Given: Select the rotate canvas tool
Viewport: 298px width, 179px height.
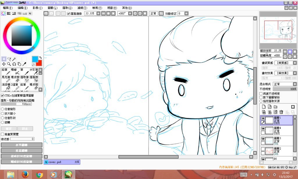Looking at the screenshot, I should tap(14, 64).
